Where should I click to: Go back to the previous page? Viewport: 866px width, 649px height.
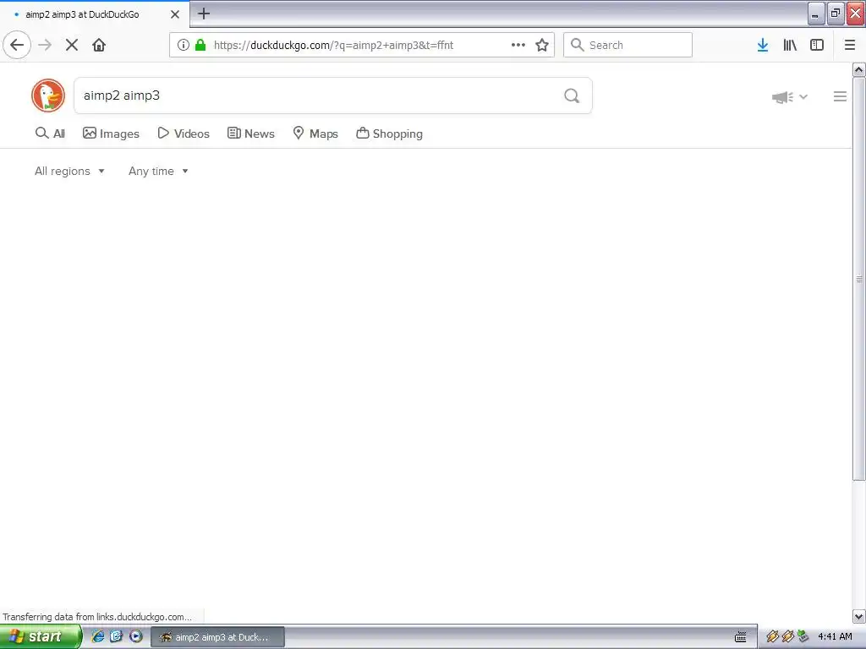click(x=17, y=45)
